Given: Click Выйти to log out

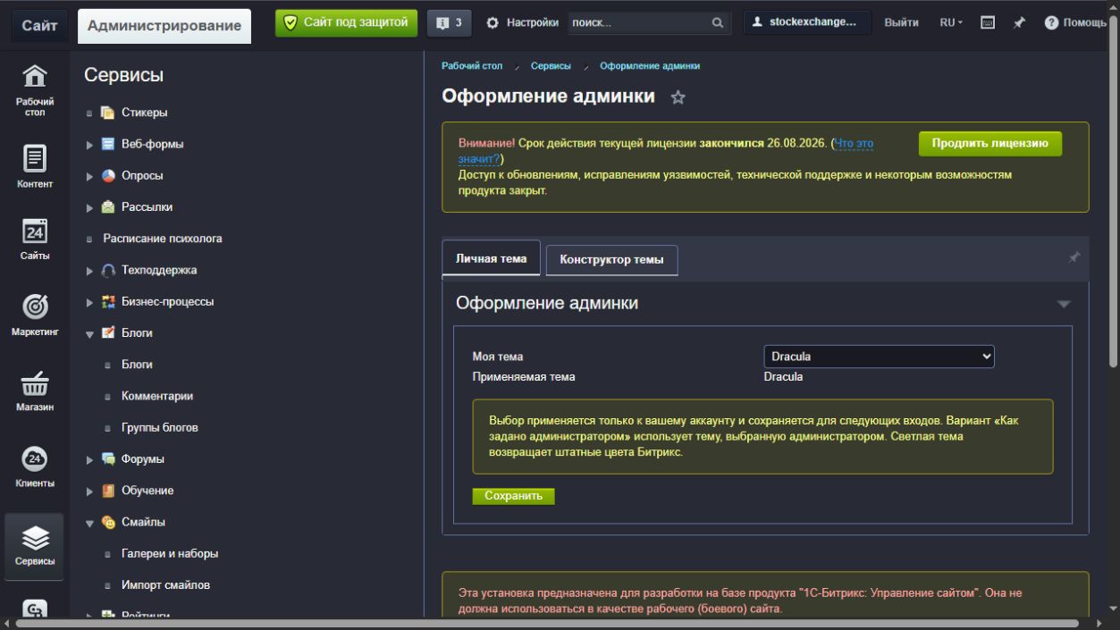Looking at the screenshot, I should point(901,23).
